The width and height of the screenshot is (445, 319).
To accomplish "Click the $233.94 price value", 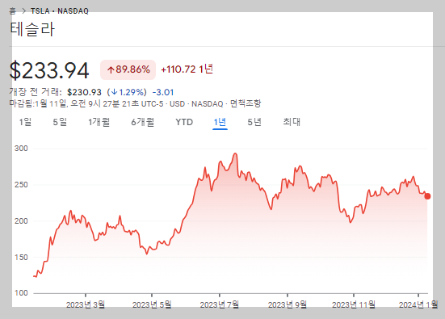I will point(49,70).
